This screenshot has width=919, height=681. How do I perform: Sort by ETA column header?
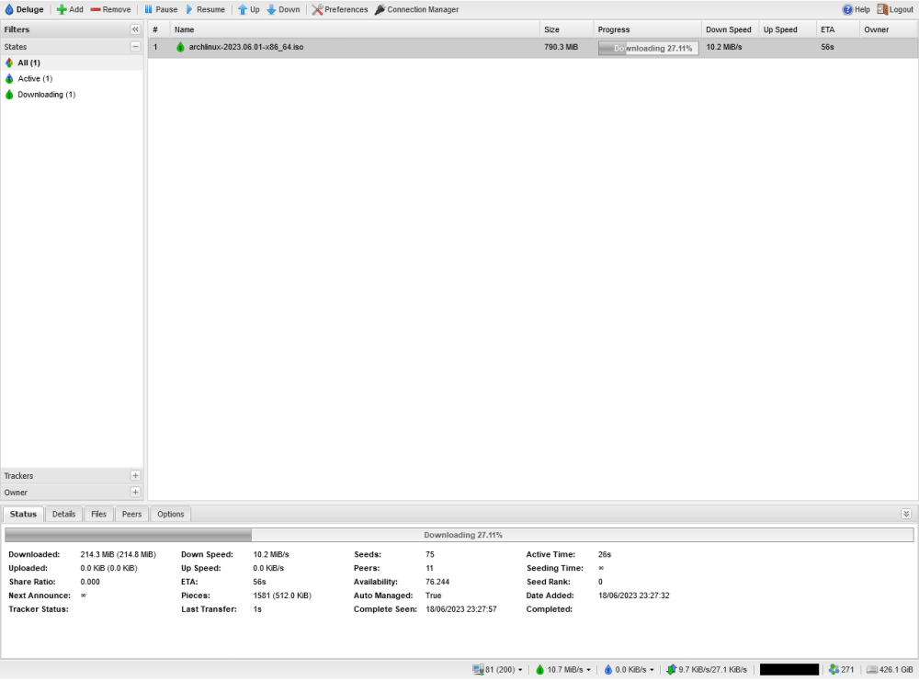(x=837, y=29)
